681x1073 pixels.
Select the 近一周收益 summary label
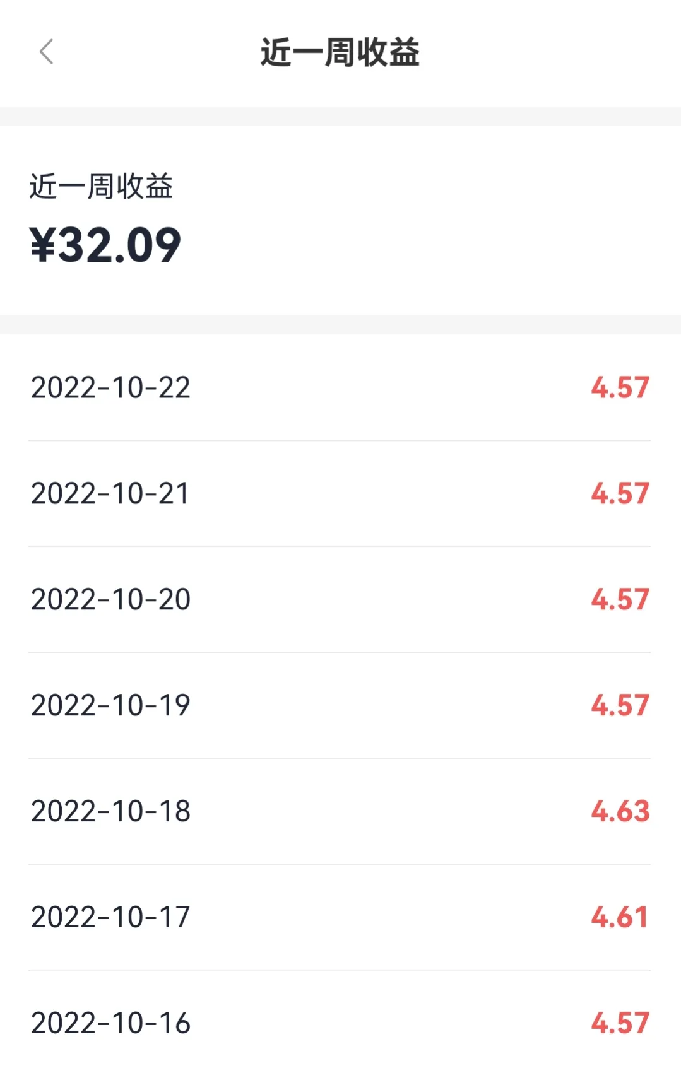(101, 187)
